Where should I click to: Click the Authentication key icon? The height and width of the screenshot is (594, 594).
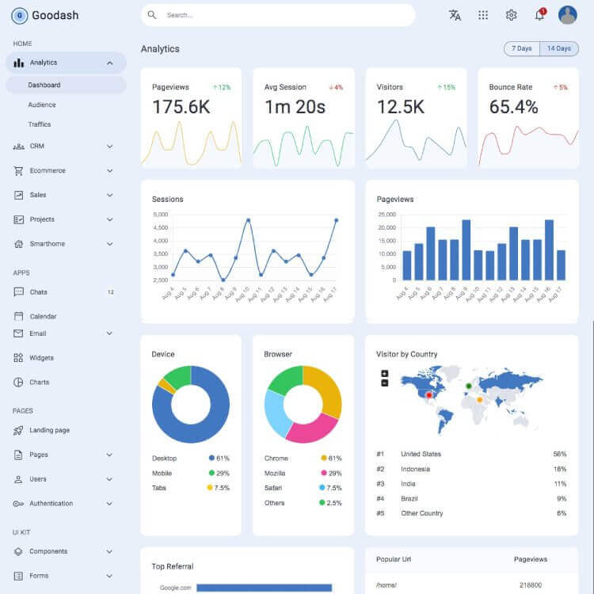[x=18, y=504]
